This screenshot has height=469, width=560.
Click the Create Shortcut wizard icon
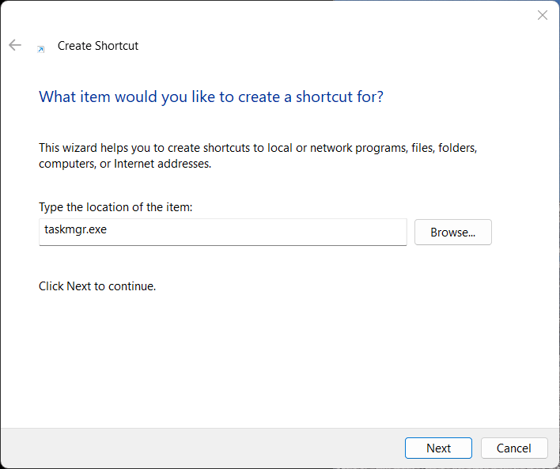pyautogui.click(x=40, y=49)
